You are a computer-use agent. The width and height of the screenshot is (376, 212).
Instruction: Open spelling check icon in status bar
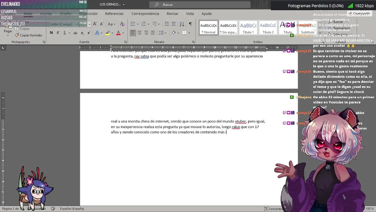(x=53, y=208)
